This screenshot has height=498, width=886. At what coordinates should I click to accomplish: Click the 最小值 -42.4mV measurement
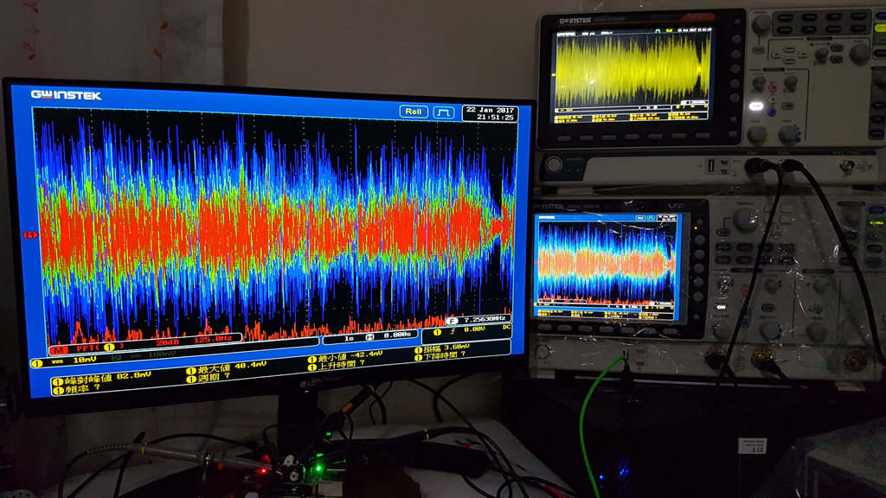coord(344,356)
